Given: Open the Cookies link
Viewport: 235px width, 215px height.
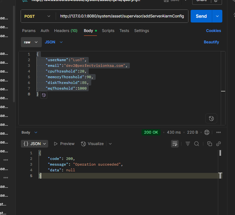Looking at the screenshot, I should pyautogui.click(x=213, y=31).
